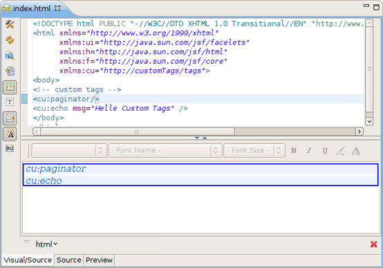Toggle Show Non-Visual Tags button
The height and width of the screenshot is (268, 383).
(10, 102)
